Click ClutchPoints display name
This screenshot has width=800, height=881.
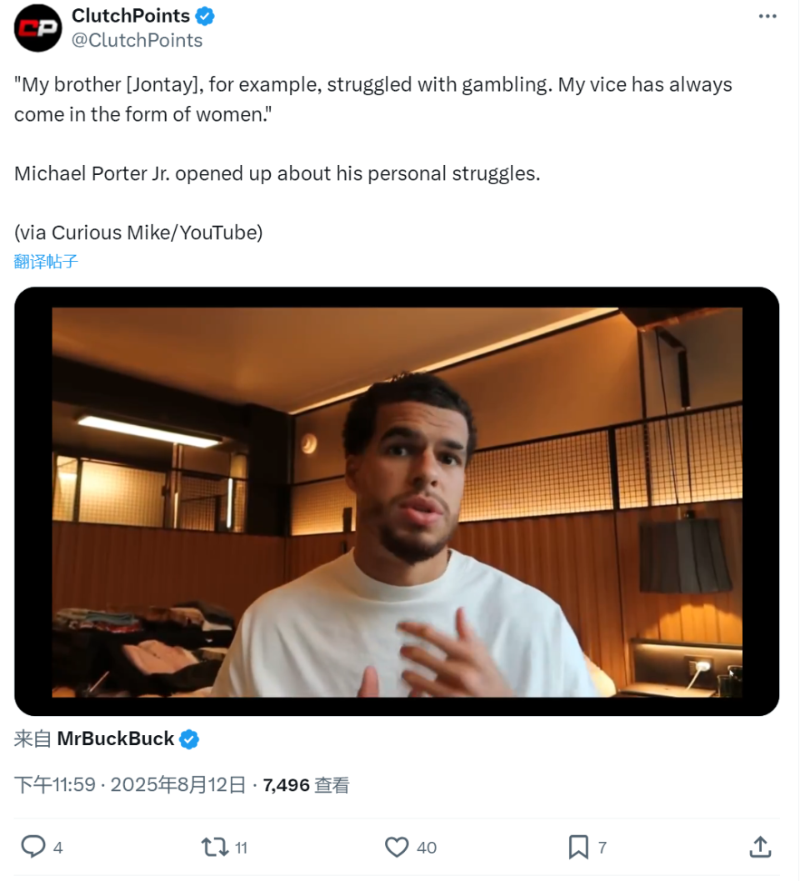click(130, 15)
